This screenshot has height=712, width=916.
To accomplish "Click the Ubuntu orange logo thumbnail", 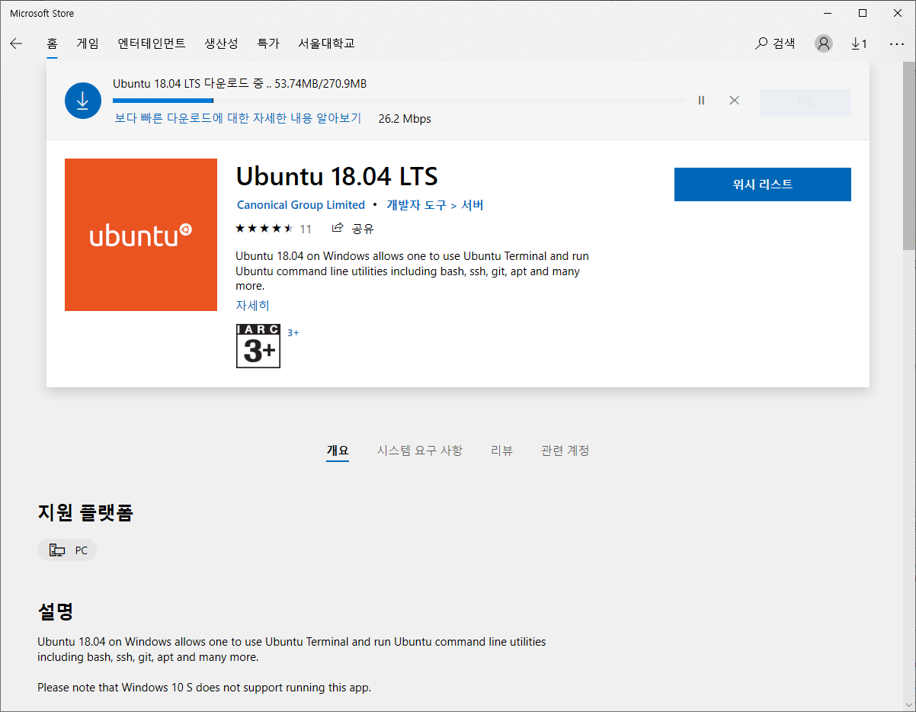I will (141, 235).
